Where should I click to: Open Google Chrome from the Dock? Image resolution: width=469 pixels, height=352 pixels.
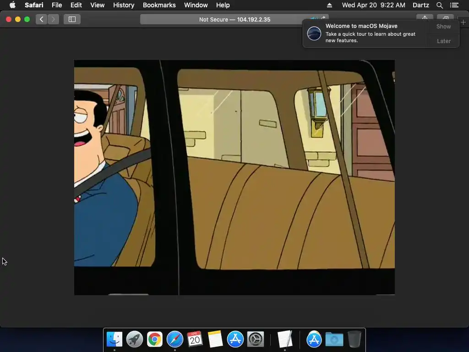pyautogui.click(x=155, y=340)
